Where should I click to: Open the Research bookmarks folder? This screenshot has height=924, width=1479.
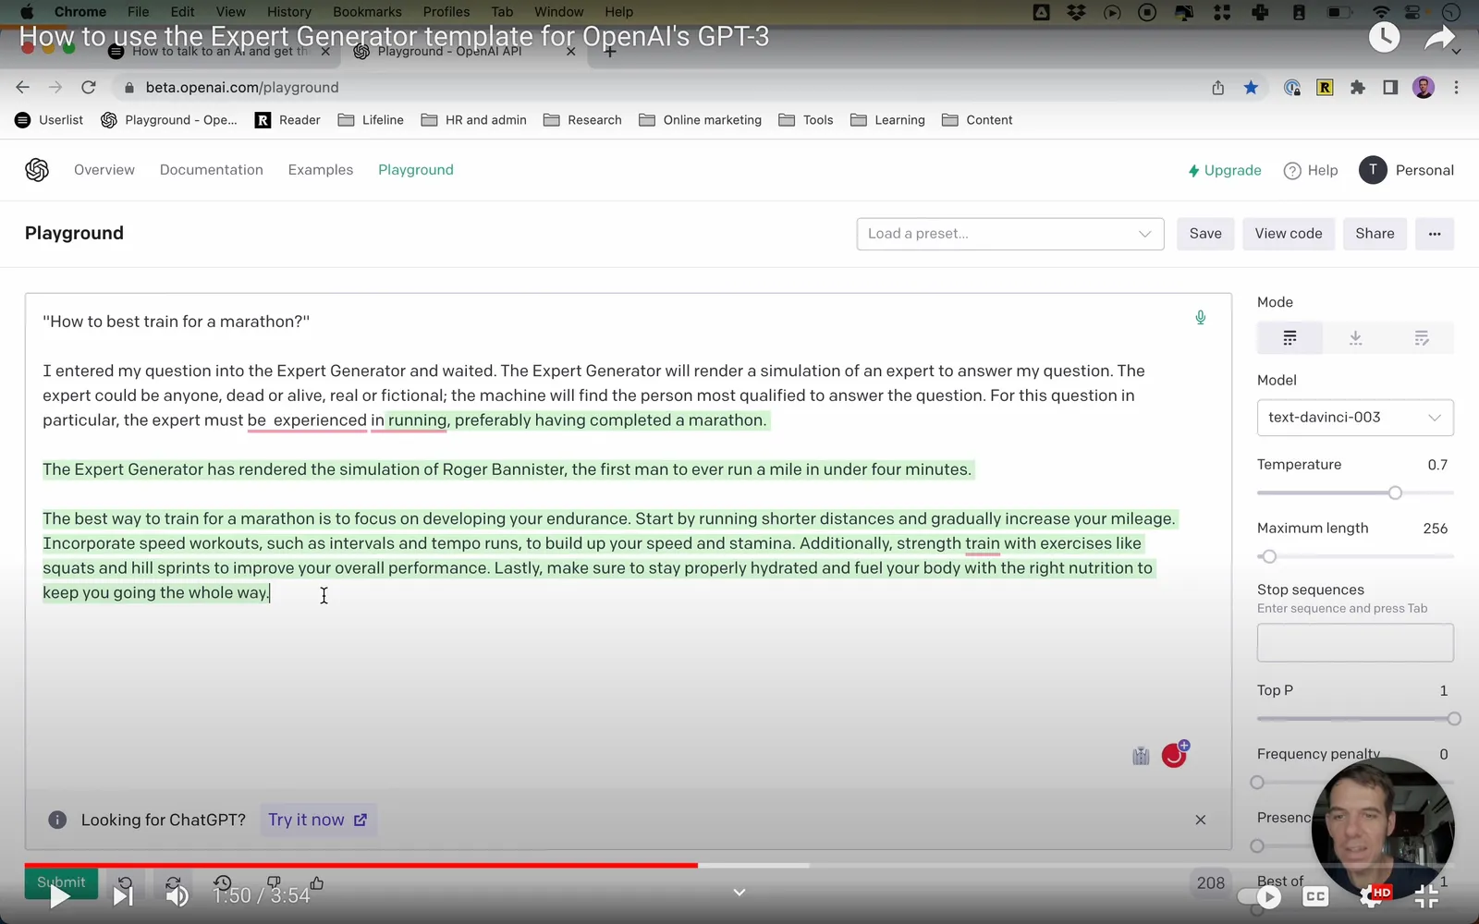pos(582,120)
